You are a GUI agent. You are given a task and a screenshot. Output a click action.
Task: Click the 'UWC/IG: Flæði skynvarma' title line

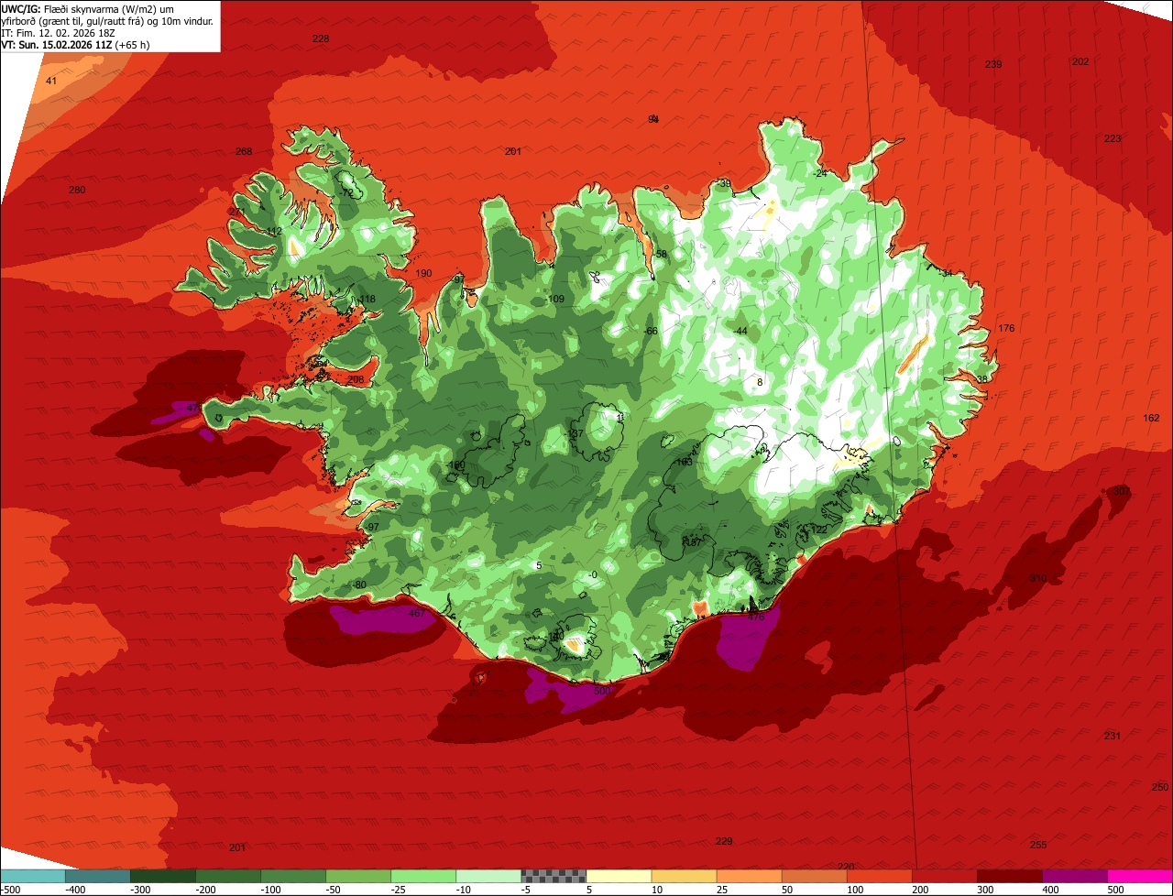point(89,8)
